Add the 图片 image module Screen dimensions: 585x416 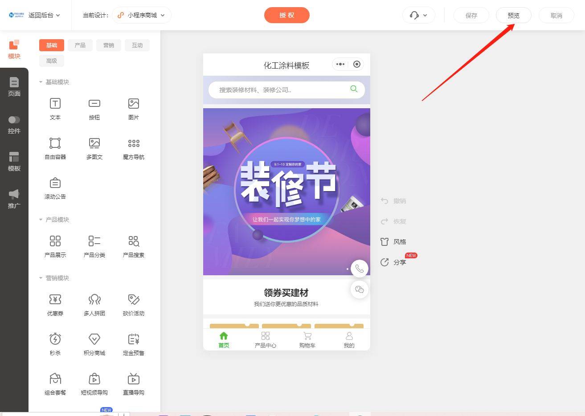(133, 104)
